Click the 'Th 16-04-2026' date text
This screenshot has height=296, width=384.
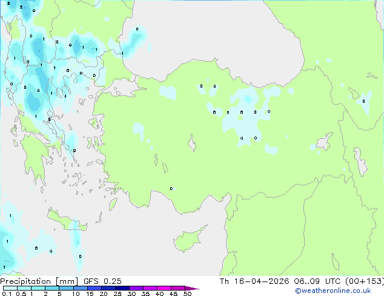pos(254,282)
